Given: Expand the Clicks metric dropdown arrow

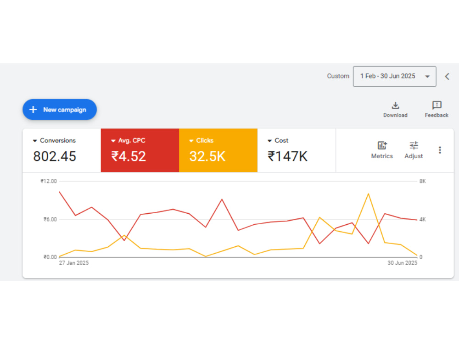Looking at the screenshot, I should [191, 141].
